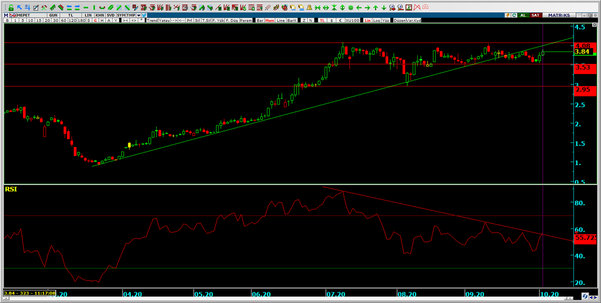Open the Düzen menu
The height and width of the screenshot is (303, 601).
click(400, 20)
